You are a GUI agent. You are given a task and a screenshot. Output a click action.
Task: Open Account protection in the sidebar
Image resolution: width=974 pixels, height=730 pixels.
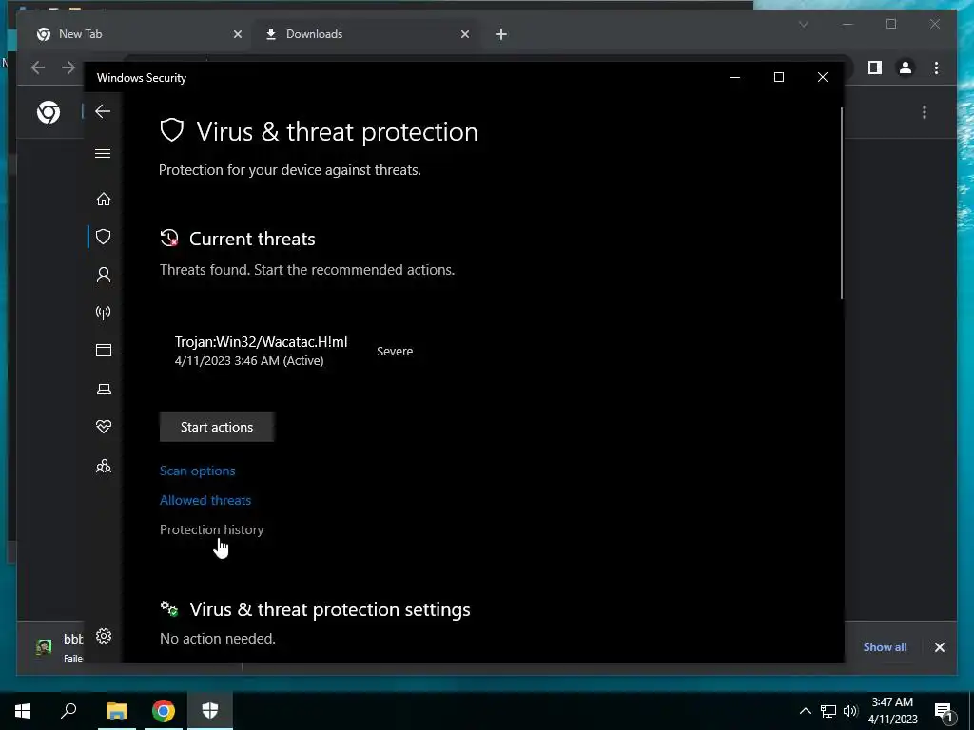point(103,275)
